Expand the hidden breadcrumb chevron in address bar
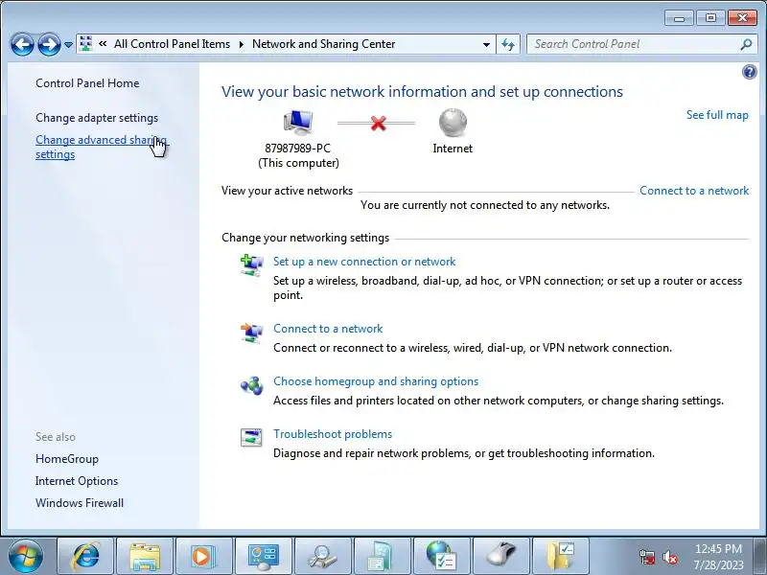This screenshot has height=575, width=767. pos(103,44)
